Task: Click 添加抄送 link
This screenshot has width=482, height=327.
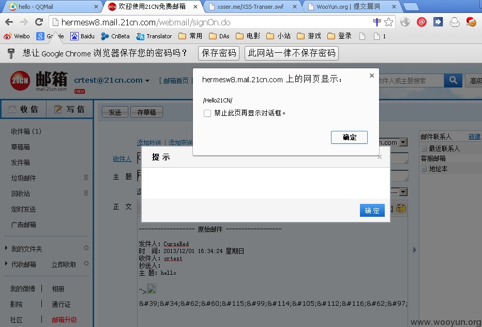Action: (x=149, y=142)
